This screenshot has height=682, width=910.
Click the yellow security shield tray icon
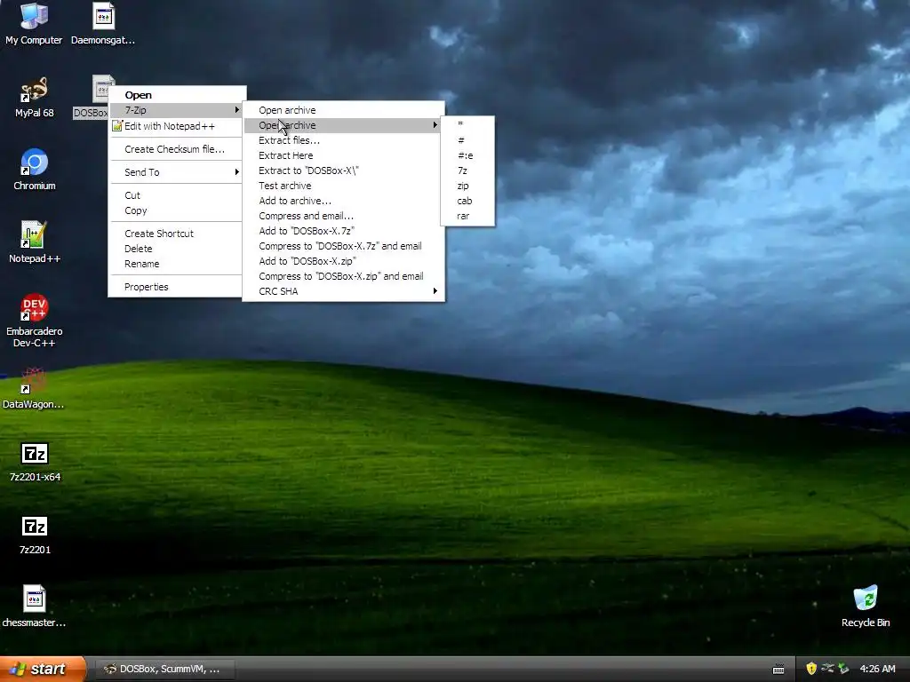tap(811, 669)
